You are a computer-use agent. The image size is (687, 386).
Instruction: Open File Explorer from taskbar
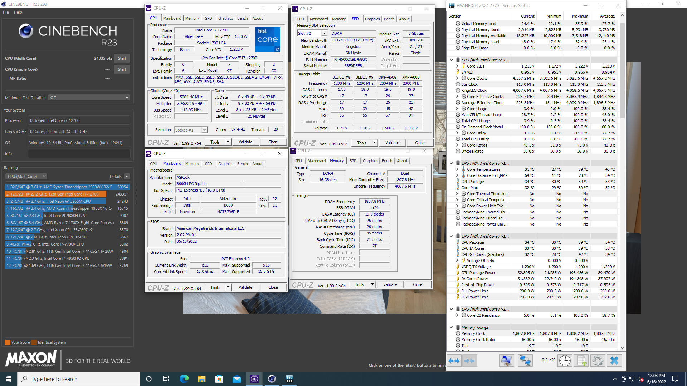pos(201,379)
